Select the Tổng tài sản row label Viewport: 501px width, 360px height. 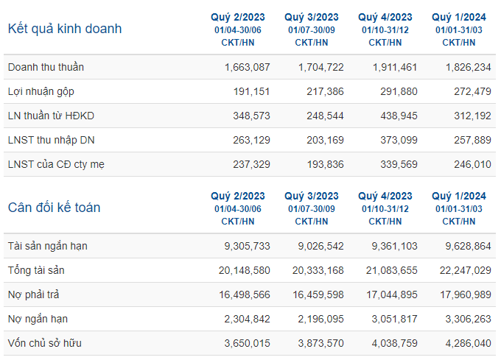[36, 270]
